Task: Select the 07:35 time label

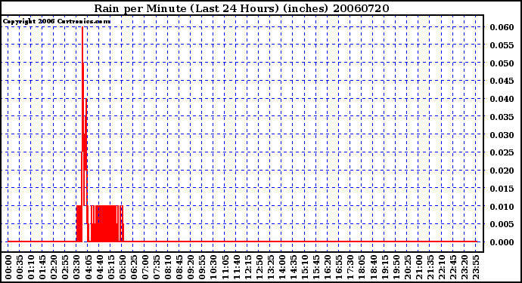Action: (x=156, y=267)
